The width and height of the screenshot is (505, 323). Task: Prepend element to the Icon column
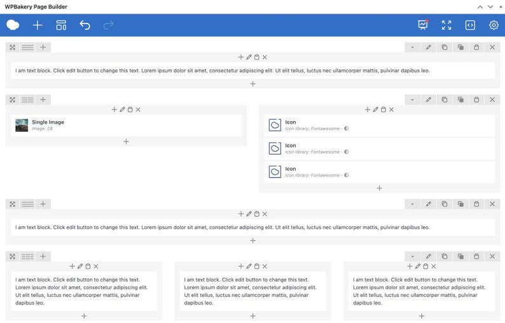[x=368, y=110]
